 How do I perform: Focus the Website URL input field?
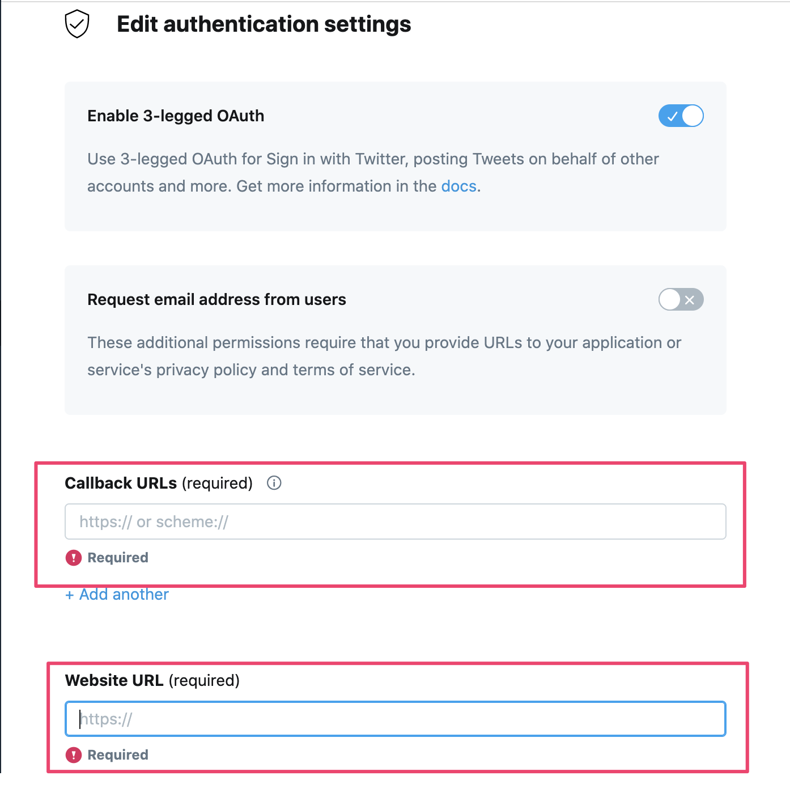click(396, 719)
